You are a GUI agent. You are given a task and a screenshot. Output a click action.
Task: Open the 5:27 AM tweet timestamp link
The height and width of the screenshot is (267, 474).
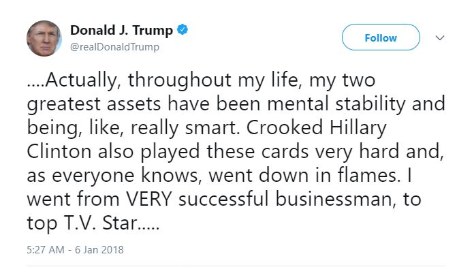pyautogui.click(x=46, y=250)
